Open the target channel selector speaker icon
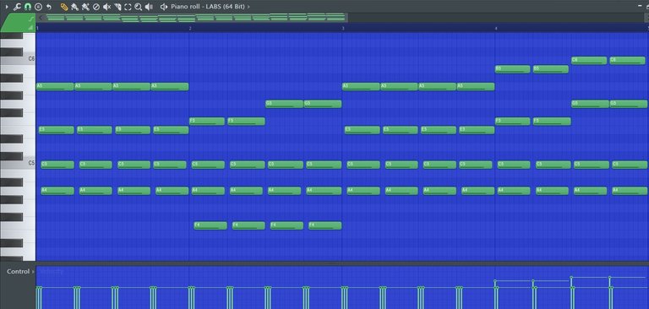Viewport: 649px width, 309px height. pyautogui.click(x=164, y=7)
